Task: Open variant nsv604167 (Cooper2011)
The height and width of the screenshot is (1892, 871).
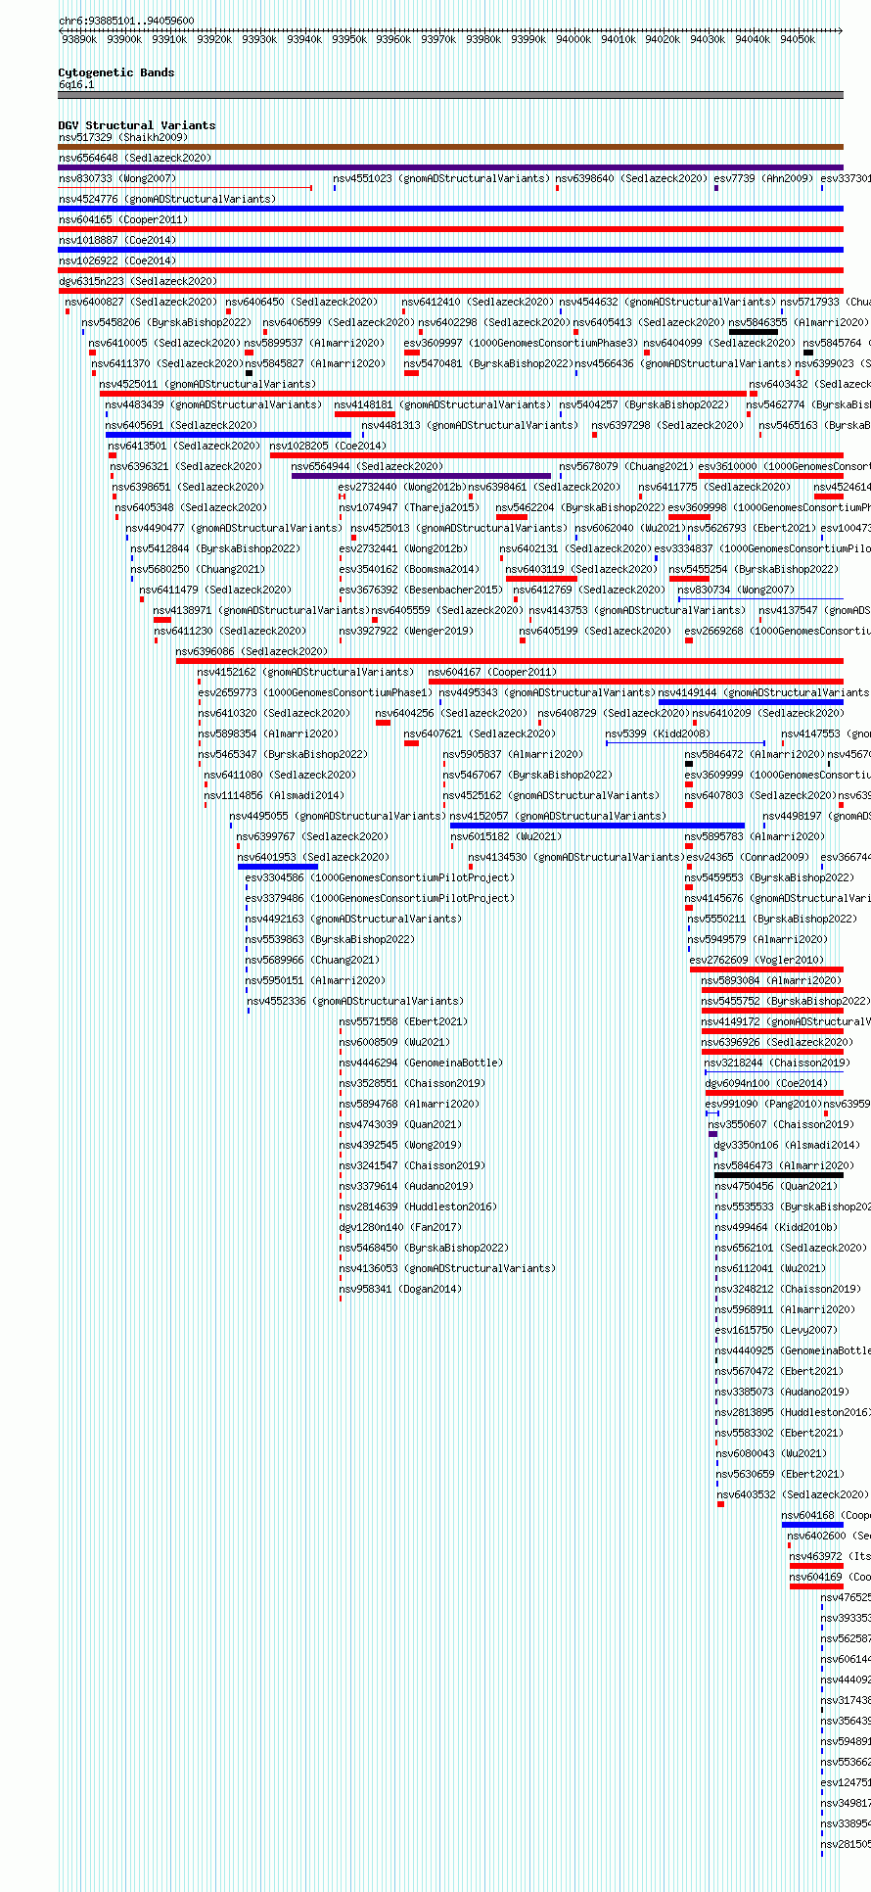Action: click(x=492, y=673)
